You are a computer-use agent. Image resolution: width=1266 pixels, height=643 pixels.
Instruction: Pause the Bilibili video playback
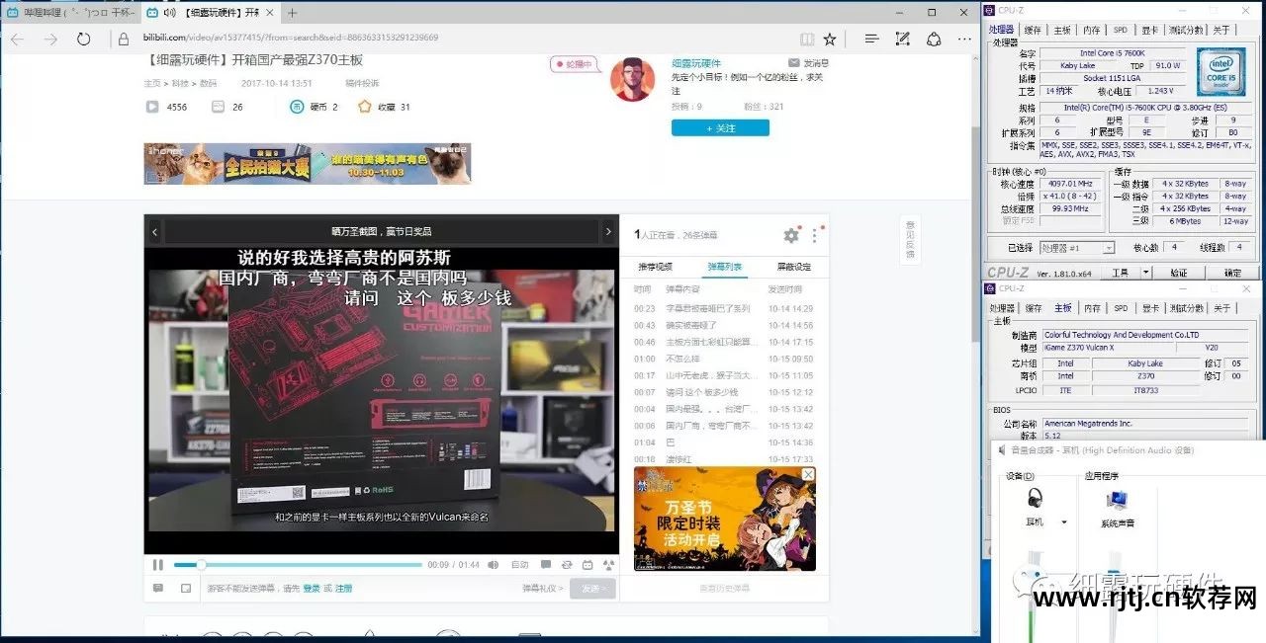tap(158, 565)
